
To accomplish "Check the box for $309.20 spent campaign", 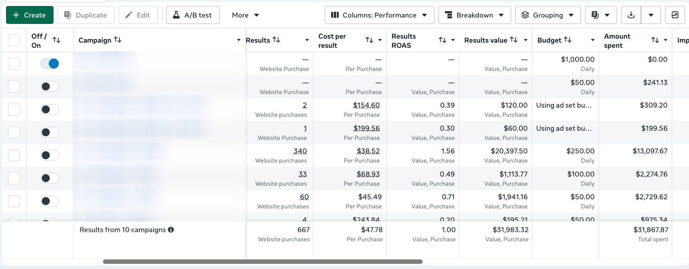I will [x=14, y=110].
